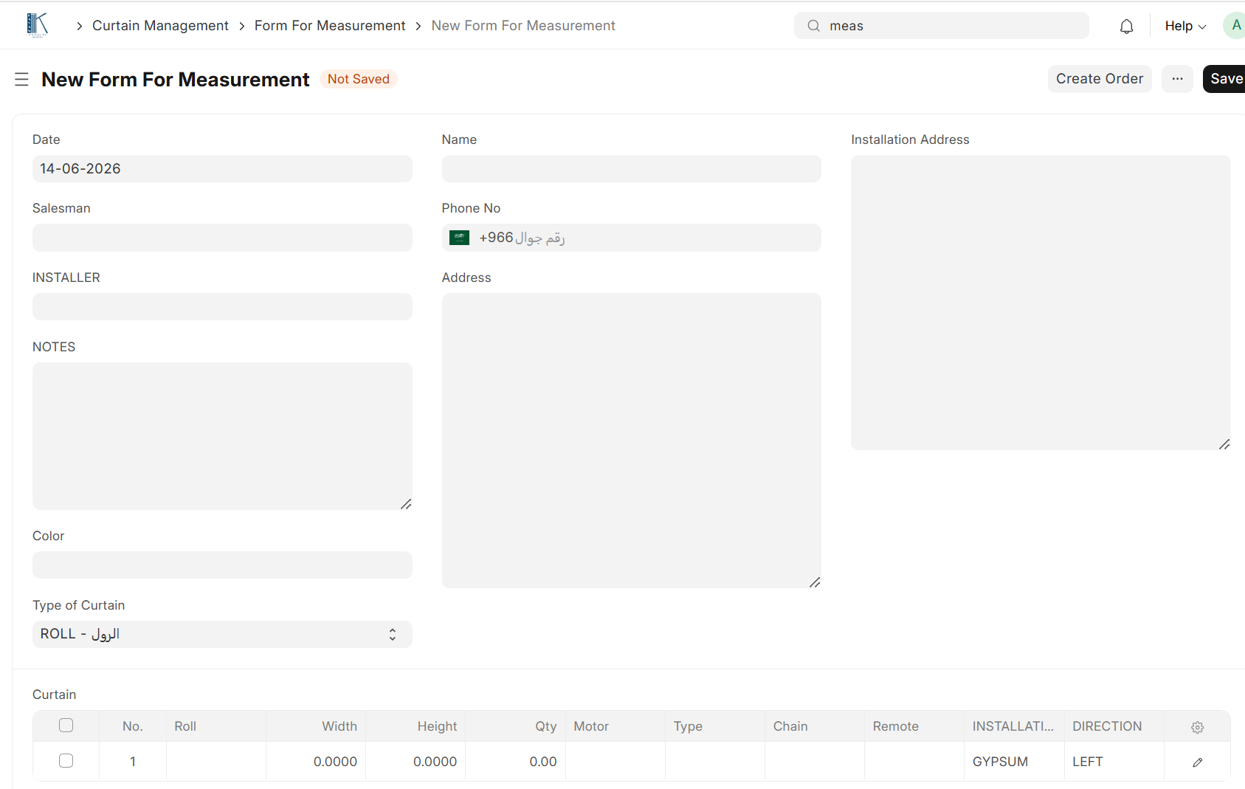Click the Salesman field
The width and height of the screenshot is (1245, 789).
(222, 238)
